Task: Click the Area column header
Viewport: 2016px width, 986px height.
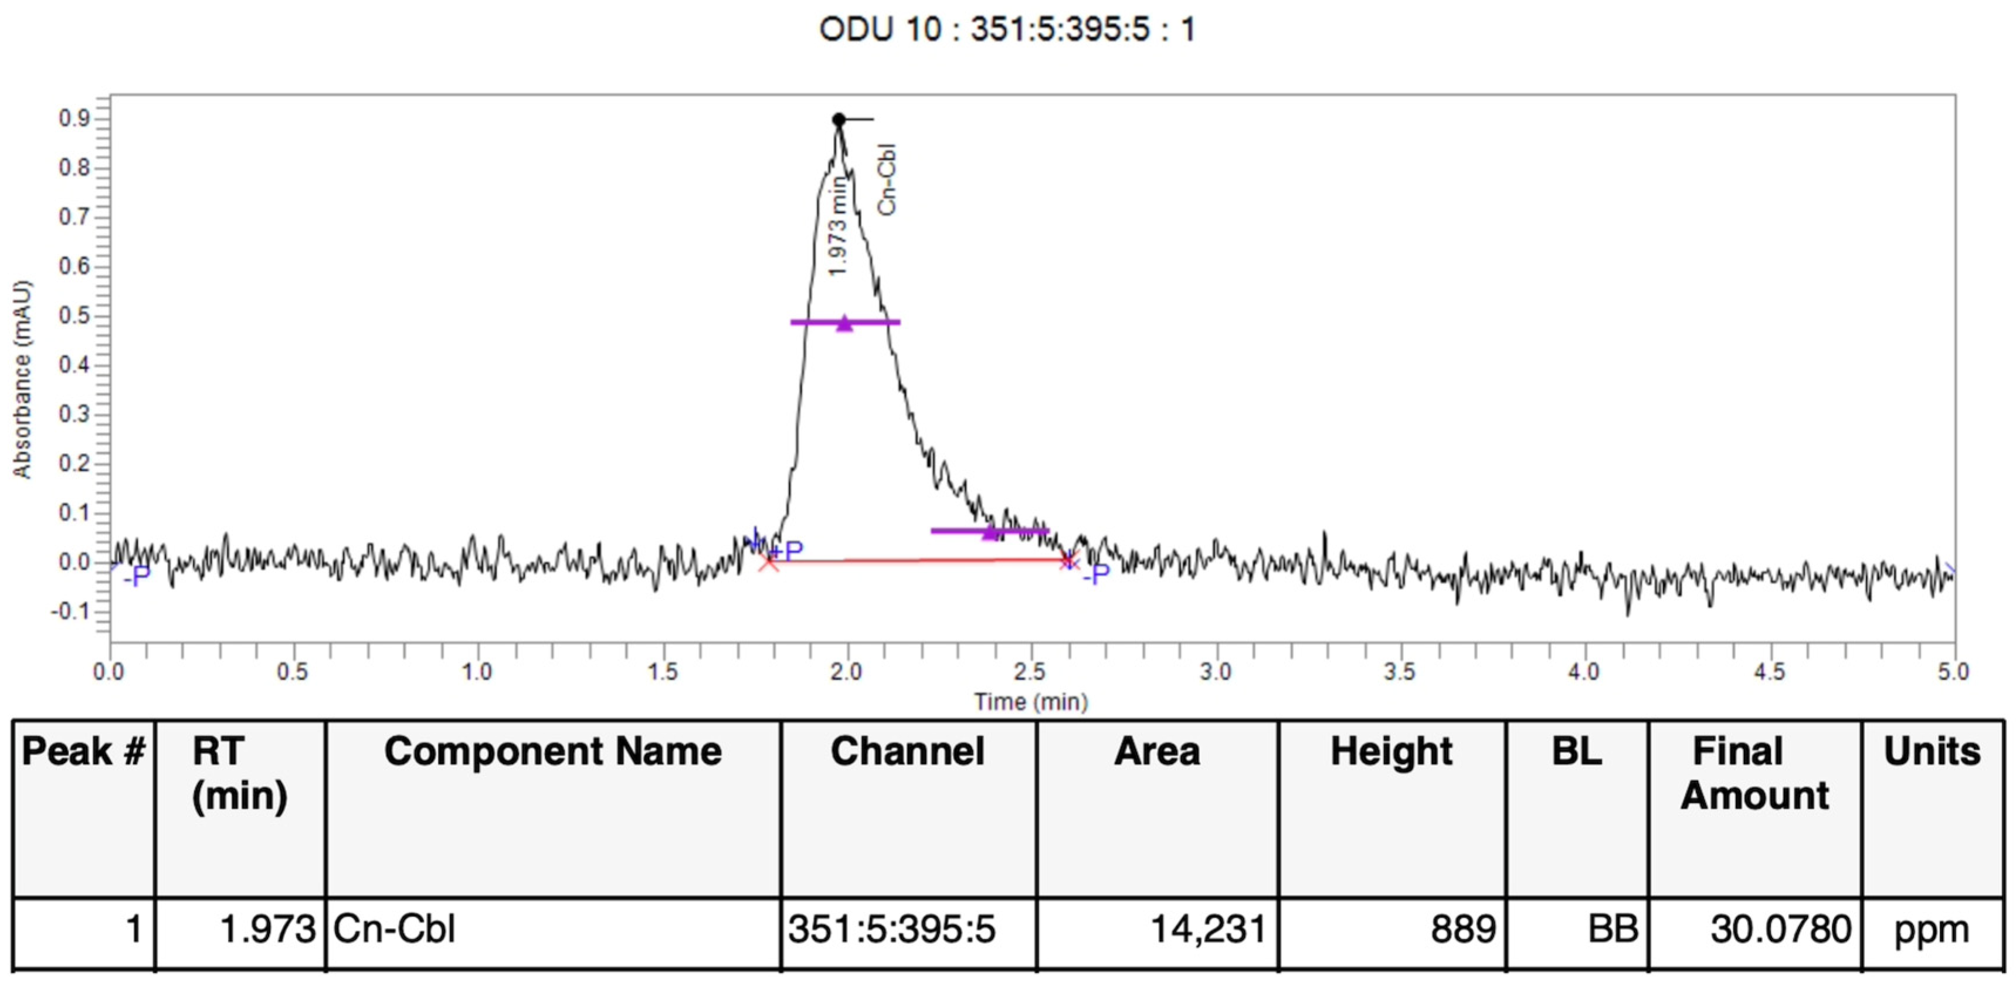Action: point(1157,752)
